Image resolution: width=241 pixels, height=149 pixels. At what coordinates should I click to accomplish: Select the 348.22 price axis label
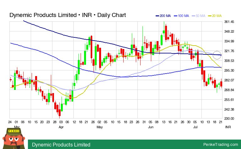pyautogui.click(x=229, y=31)
